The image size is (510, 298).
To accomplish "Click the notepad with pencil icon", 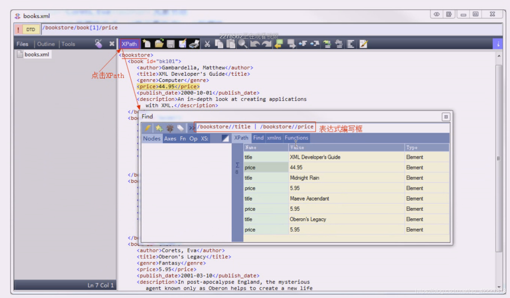I will tap(363, 44).
